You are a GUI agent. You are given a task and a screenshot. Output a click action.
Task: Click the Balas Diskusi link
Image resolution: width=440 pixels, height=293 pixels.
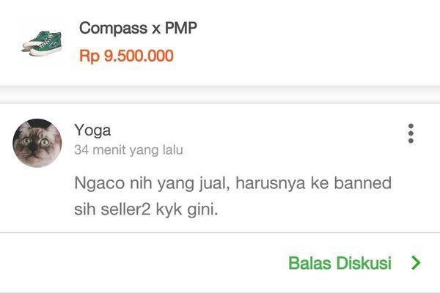[x=340, y=263]
